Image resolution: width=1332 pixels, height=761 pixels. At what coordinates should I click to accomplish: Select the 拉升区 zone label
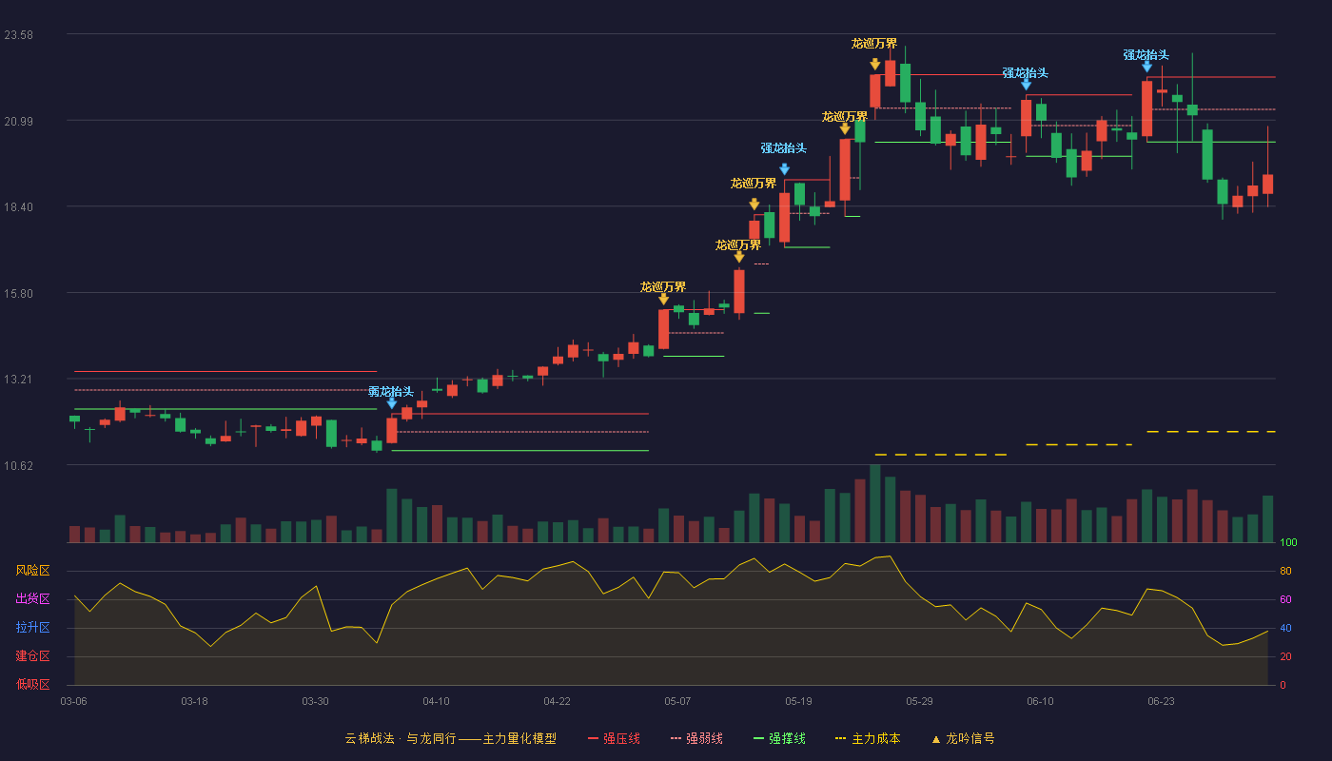point(32,628)
